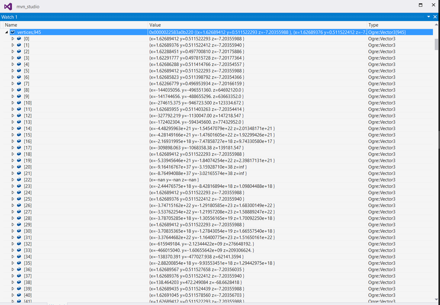Click the Visual Studio logo icon

point(8,6)
